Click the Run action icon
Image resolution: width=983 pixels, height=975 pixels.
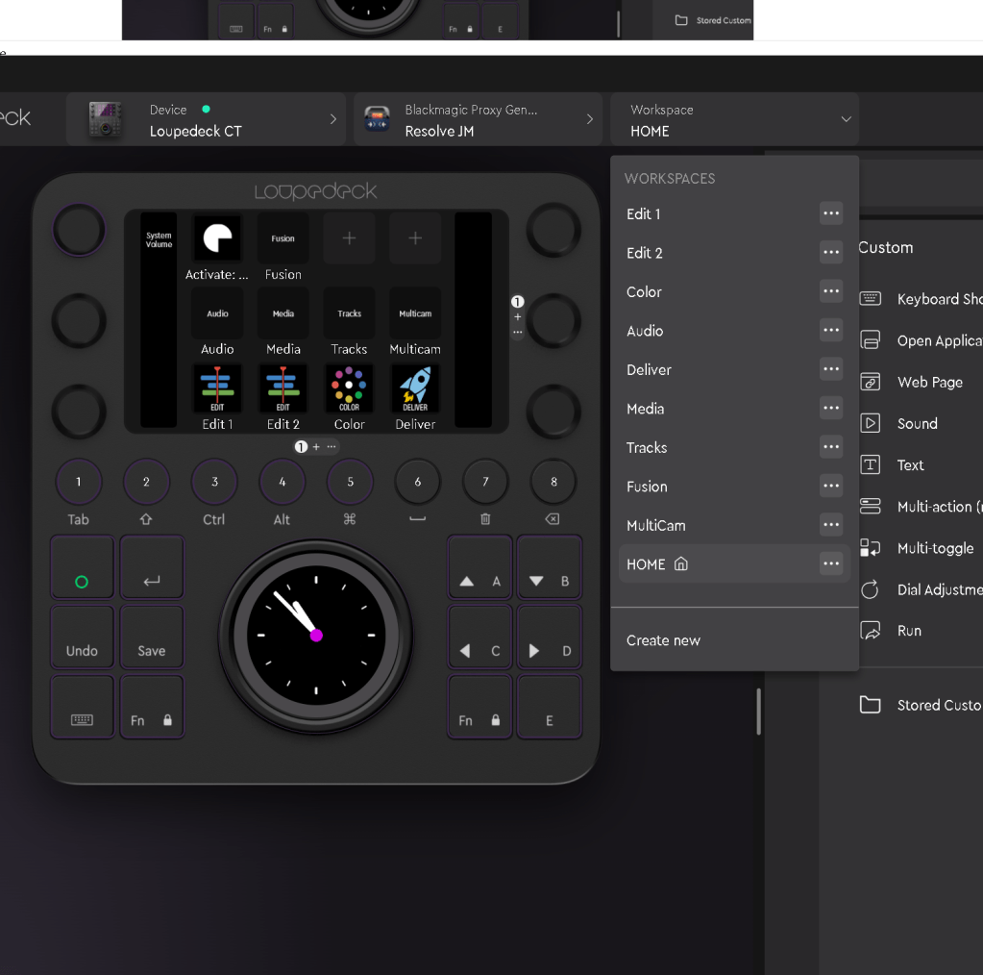[870, 631]
